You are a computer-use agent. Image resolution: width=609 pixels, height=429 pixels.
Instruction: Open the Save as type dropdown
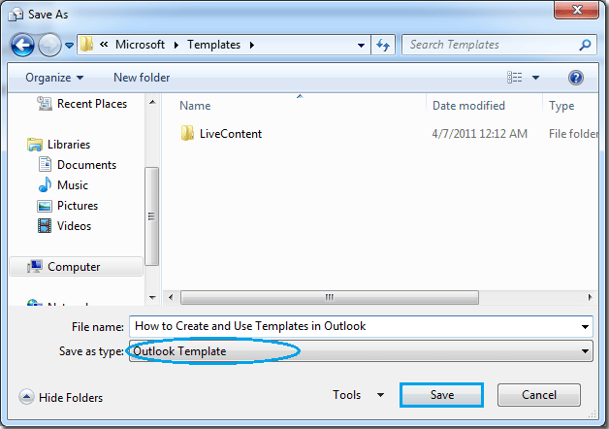coord(361,351)
